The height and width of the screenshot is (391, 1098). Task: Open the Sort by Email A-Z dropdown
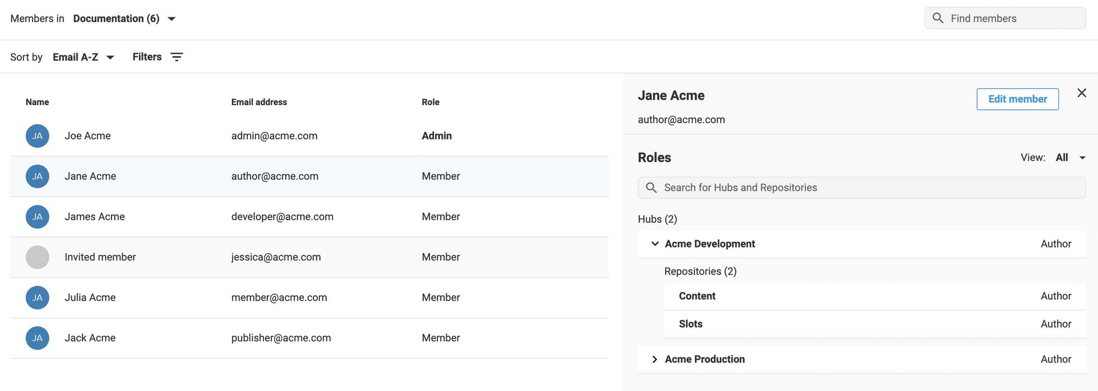coord(84,57)
